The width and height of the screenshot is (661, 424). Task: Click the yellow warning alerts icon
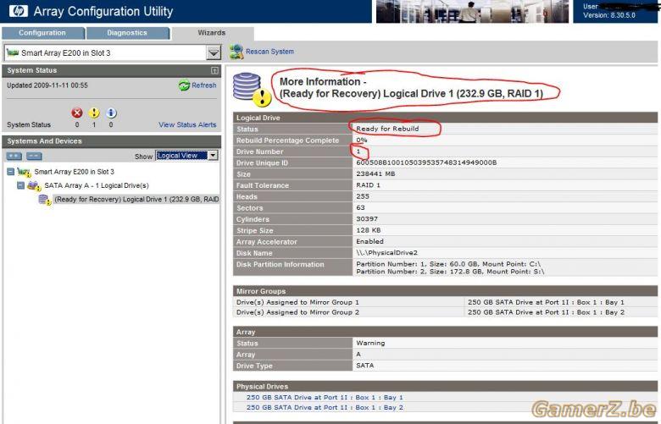94,113
